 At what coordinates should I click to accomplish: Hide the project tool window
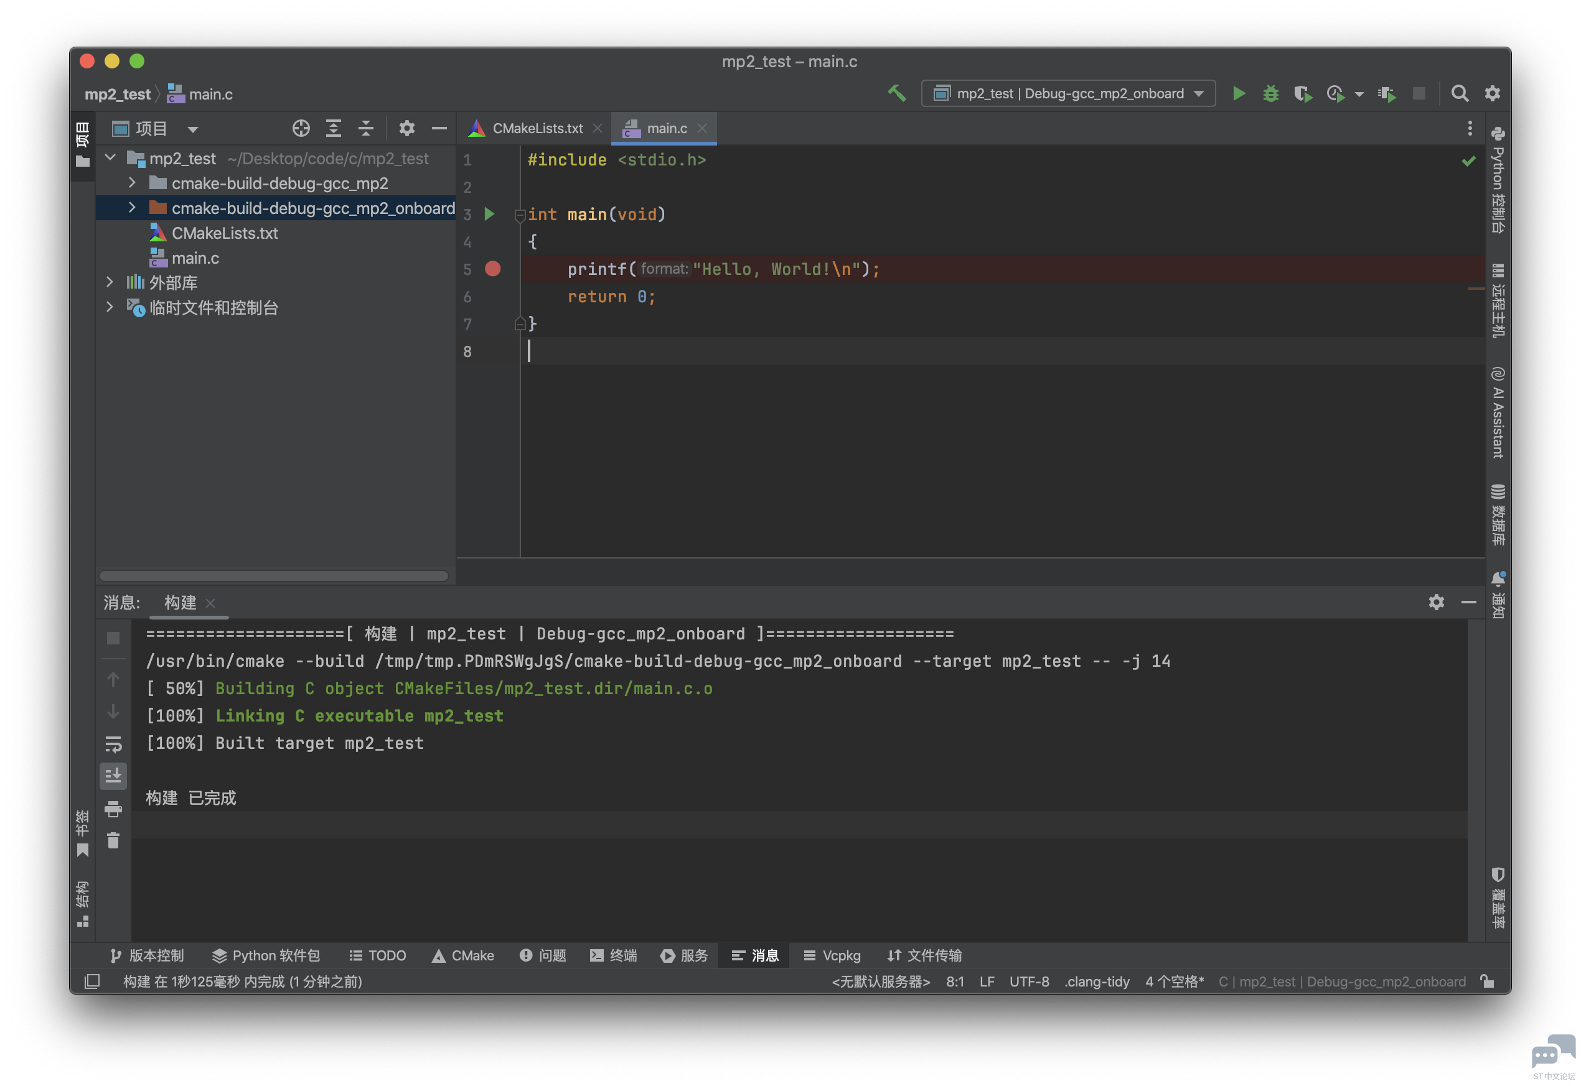439,128
